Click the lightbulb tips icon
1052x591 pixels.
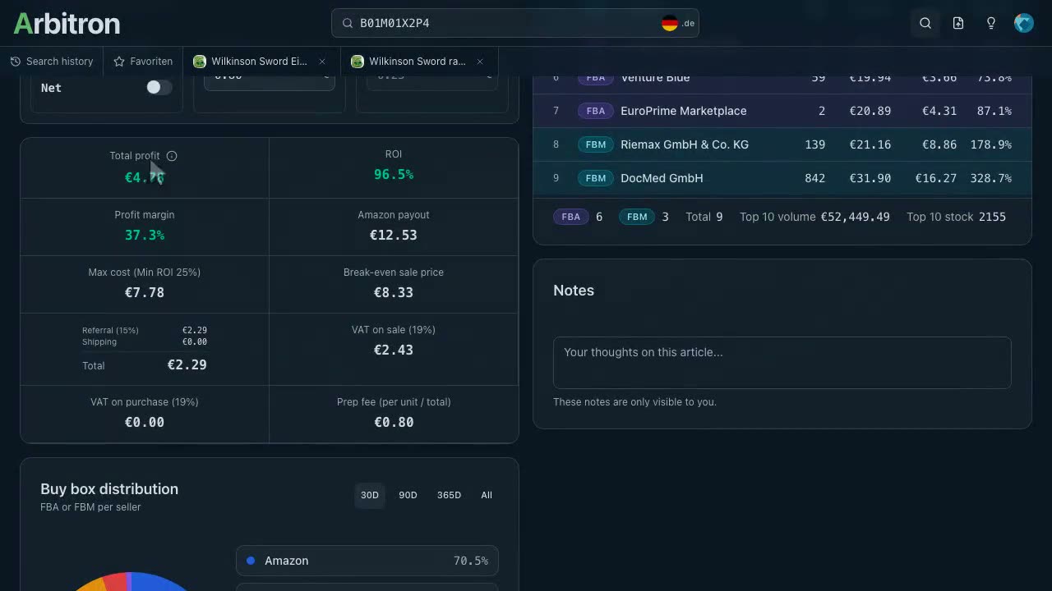[x=991, y=23]
